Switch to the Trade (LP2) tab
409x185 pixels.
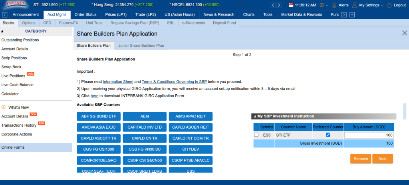click(x=145, y=15)
